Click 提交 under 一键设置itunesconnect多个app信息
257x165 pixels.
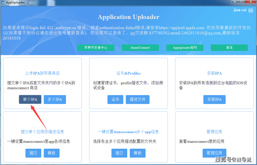(x=119, y=153)
